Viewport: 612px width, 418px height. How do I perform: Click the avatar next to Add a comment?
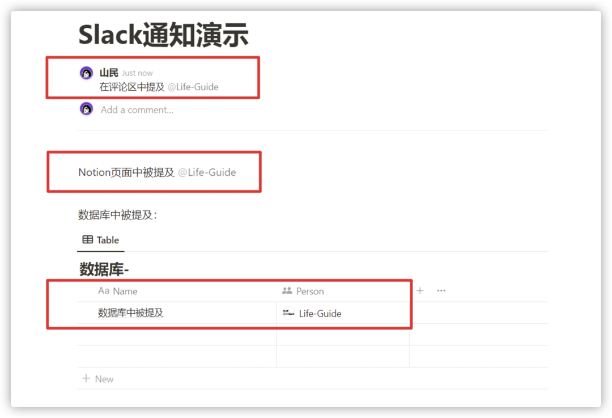(x=86, y=109)
